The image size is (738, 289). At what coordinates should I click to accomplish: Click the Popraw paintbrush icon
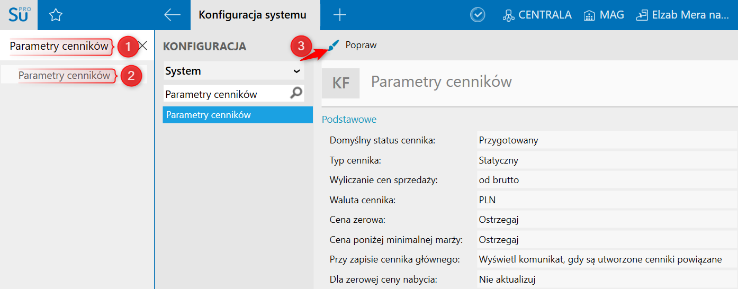[333, 46]
